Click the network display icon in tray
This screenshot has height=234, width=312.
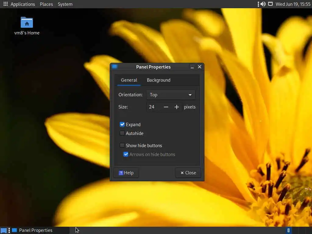point(271,4)
